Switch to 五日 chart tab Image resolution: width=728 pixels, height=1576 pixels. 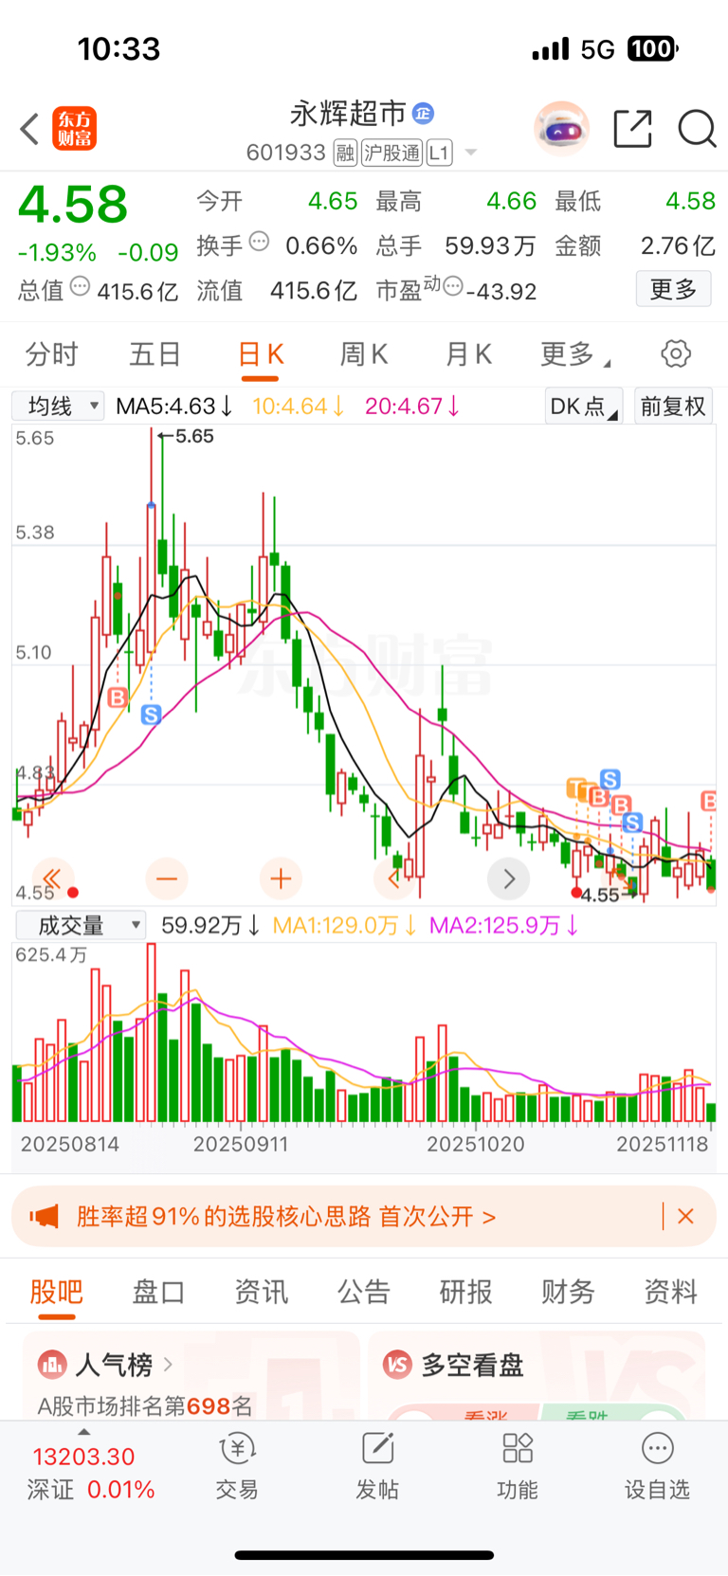(x=155, y=354)
